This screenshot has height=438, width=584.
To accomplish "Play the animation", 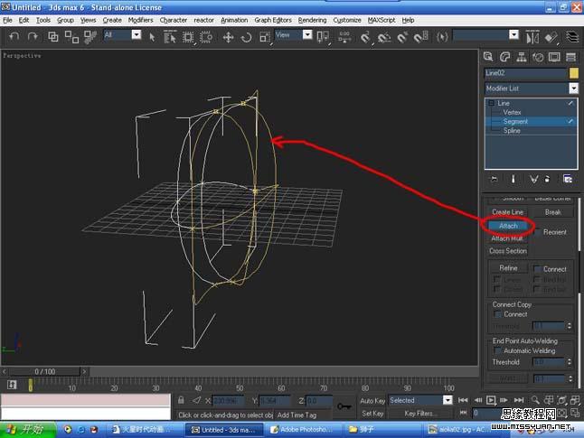I will tap(491, 400).
